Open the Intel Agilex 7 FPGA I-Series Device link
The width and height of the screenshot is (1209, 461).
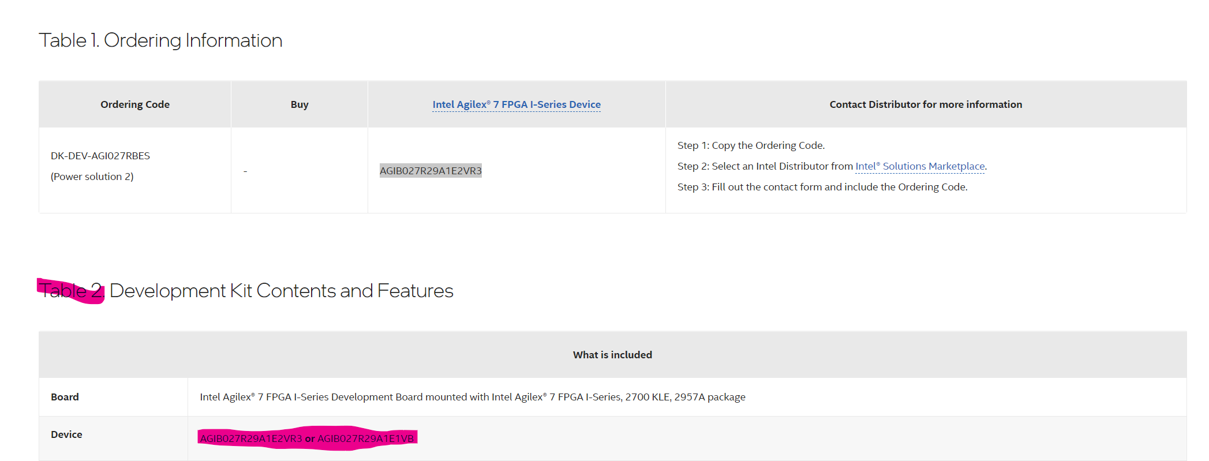pyautogui.click(x=516, y=104)
